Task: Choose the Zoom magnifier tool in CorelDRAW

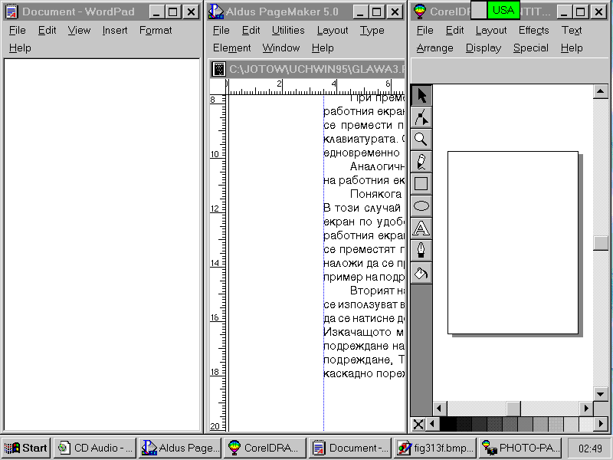Action: [421, 140]
